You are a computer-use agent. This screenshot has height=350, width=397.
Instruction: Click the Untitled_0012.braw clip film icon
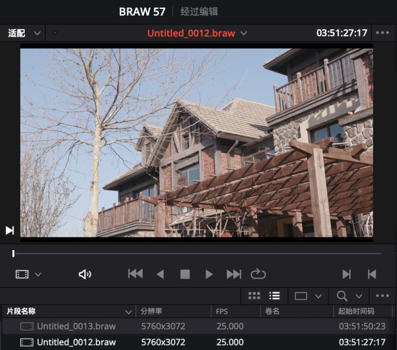(x=27, y=342)
